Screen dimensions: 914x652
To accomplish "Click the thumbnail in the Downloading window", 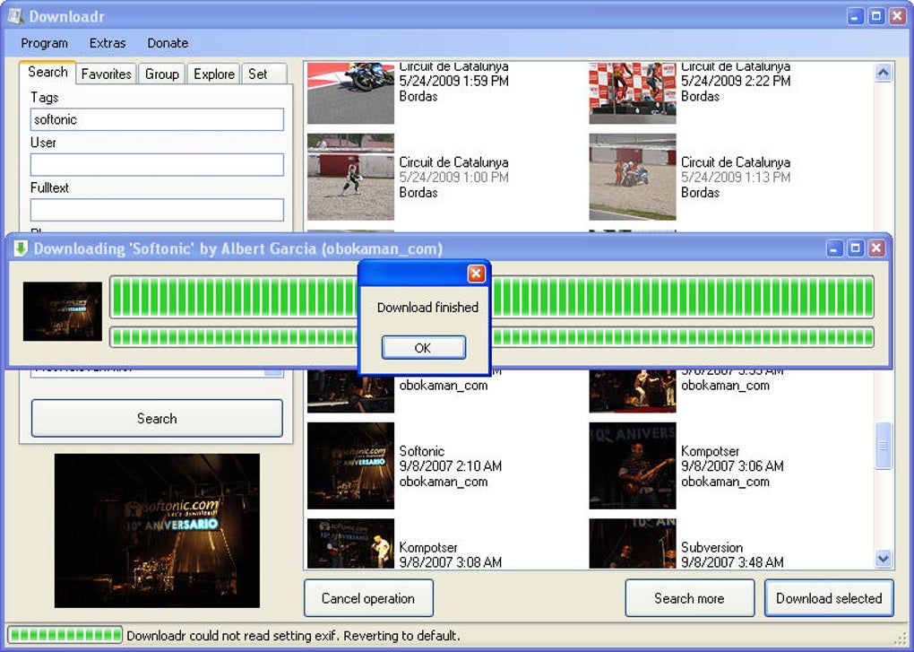I will pyautogui.click(x=63, y=311).
